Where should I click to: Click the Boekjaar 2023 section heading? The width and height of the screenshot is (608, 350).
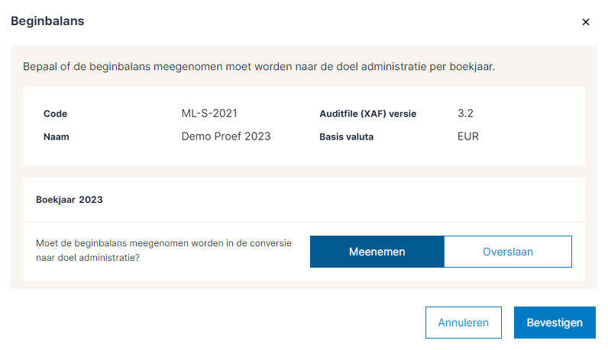pyautogui.click(x=70, y=200)
